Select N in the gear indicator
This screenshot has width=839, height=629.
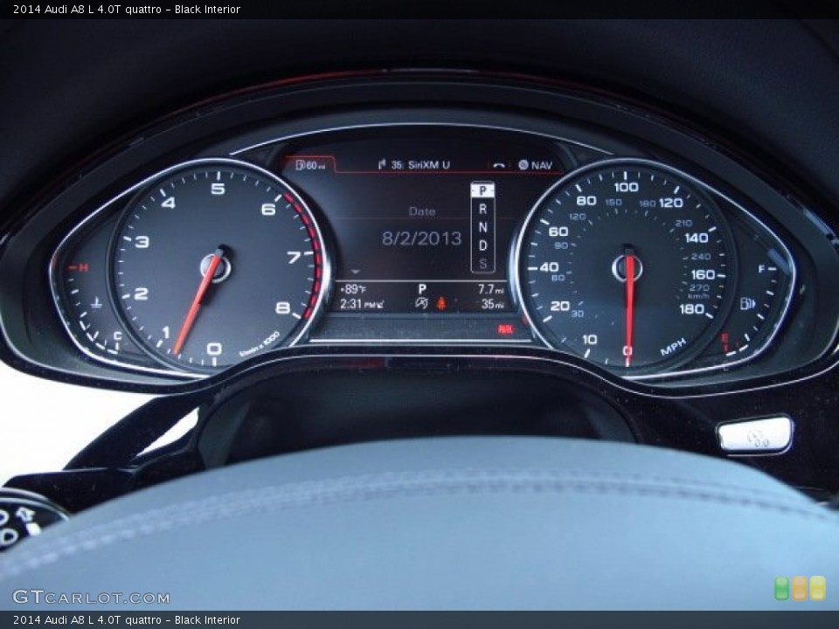coord(482,227)
